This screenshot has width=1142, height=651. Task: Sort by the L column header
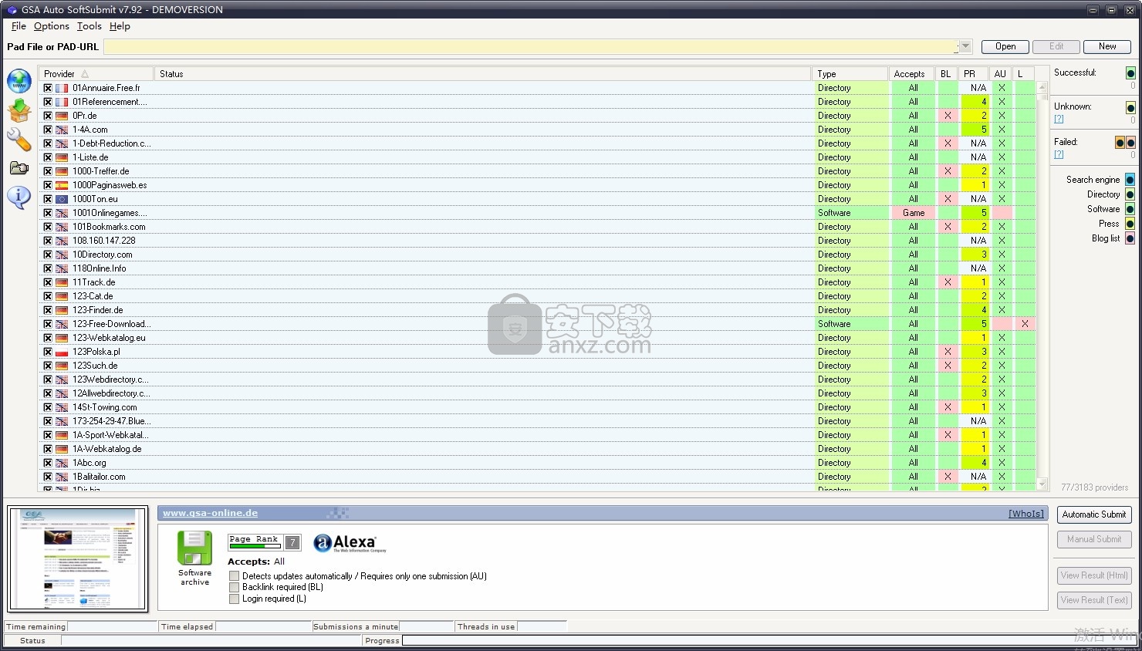tap(1024, 74)
